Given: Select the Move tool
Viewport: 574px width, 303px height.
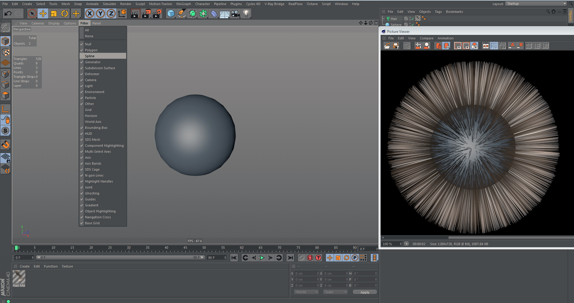Looking at the screenshot, I should pos(43,14).
